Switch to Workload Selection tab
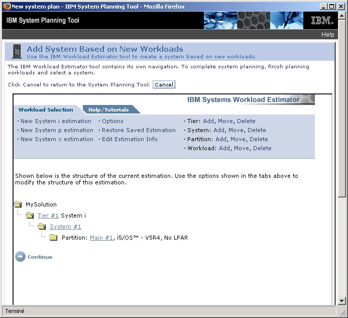The height and width of the screenshot is (318, 348). click(46, 110)
